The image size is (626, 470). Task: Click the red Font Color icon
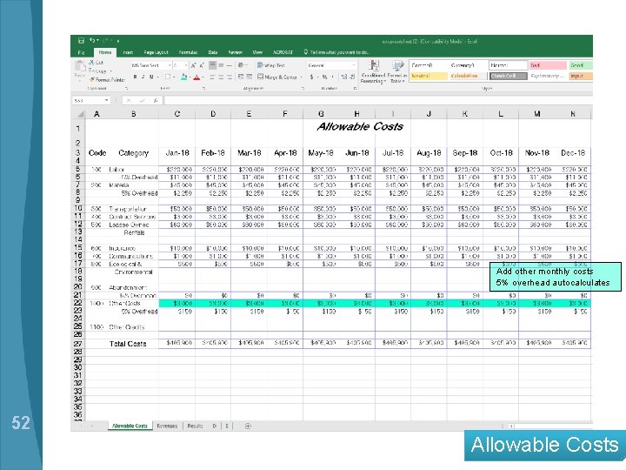196,77
